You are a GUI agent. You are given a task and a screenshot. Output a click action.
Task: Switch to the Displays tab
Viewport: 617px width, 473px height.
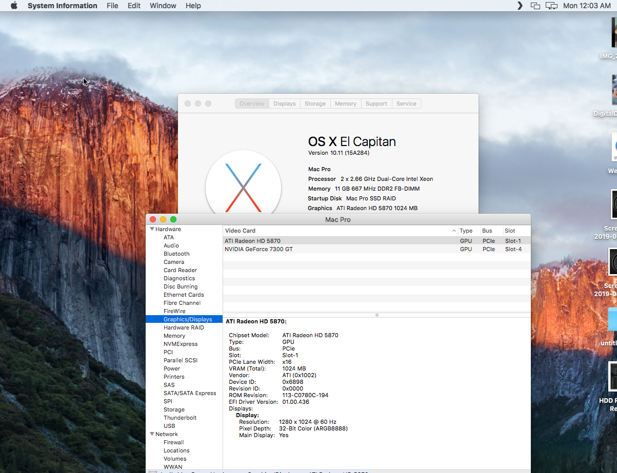point(285,104)
